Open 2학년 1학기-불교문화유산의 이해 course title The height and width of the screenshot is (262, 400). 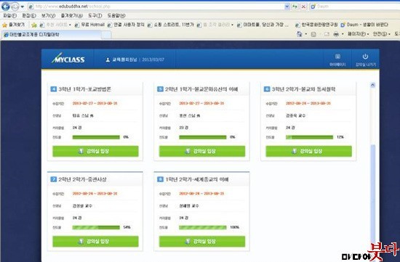(x=201, y=89)
